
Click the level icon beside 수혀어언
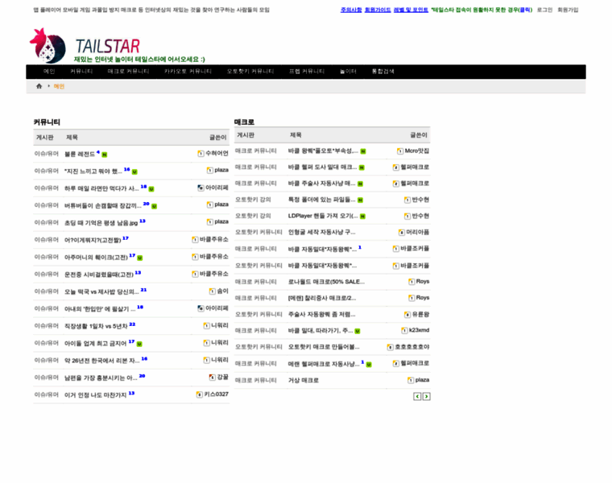tap(201, 153)
